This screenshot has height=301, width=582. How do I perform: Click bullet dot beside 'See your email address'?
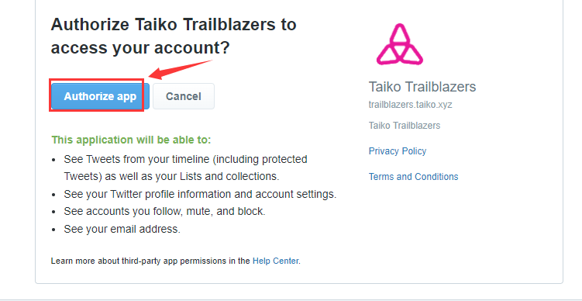click(x=53, y=230)
